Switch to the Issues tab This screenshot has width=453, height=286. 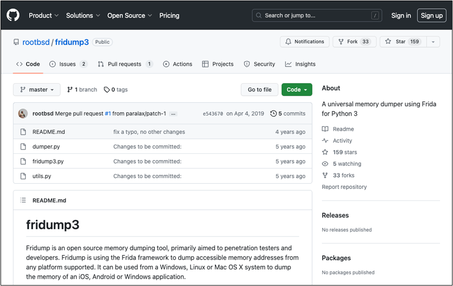tap(69, 64)
